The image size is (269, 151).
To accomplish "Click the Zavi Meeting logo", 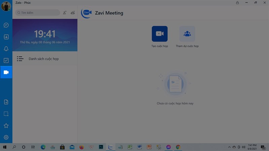I will point(86,13).
